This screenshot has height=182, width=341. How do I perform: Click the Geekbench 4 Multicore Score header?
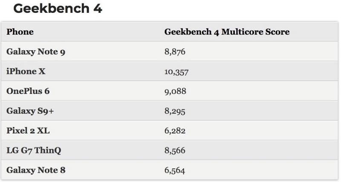227,32
